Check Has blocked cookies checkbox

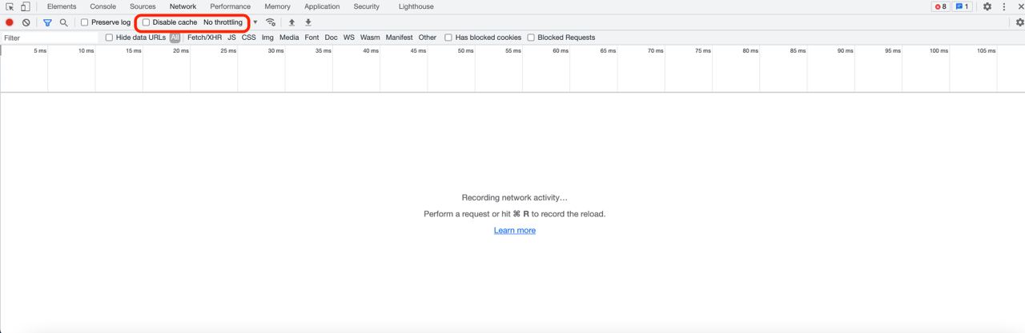(x=448, y=38)
